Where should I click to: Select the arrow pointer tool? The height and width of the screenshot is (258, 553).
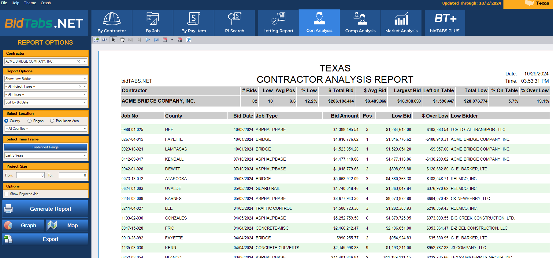pos(113,40)
